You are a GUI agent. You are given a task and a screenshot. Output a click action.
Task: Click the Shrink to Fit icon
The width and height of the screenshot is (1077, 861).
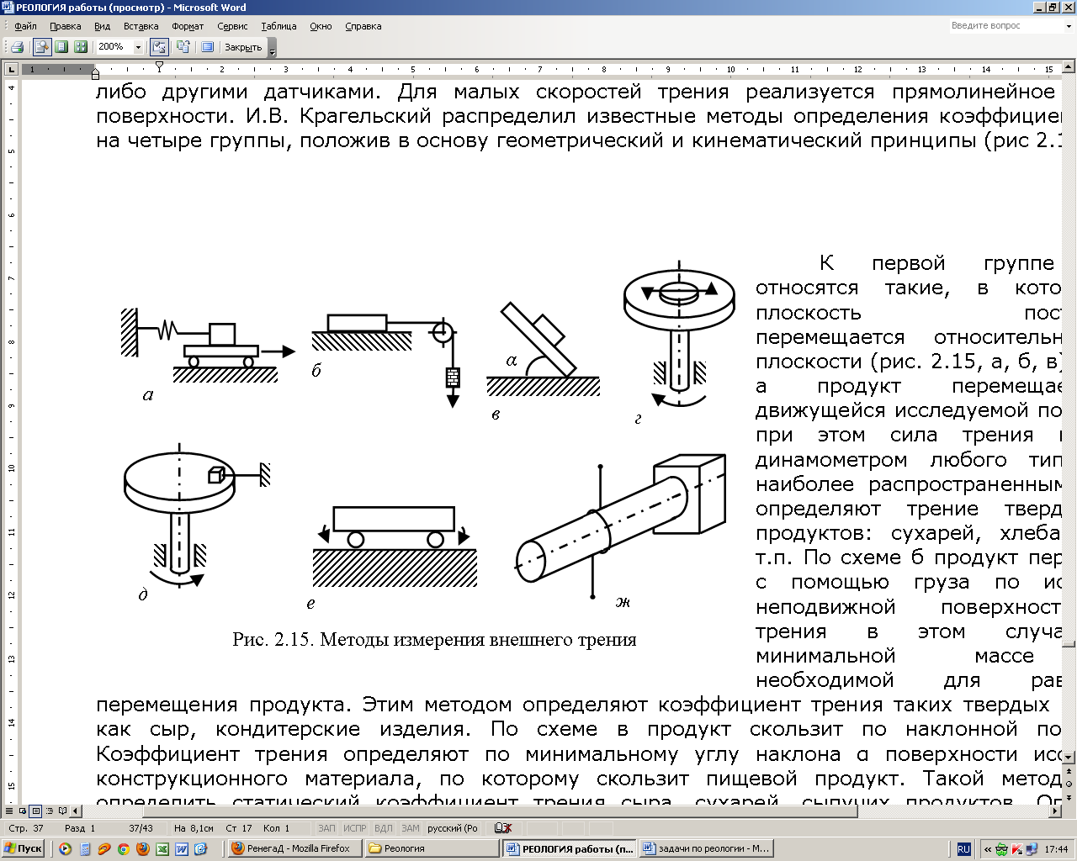click(183, 47)
